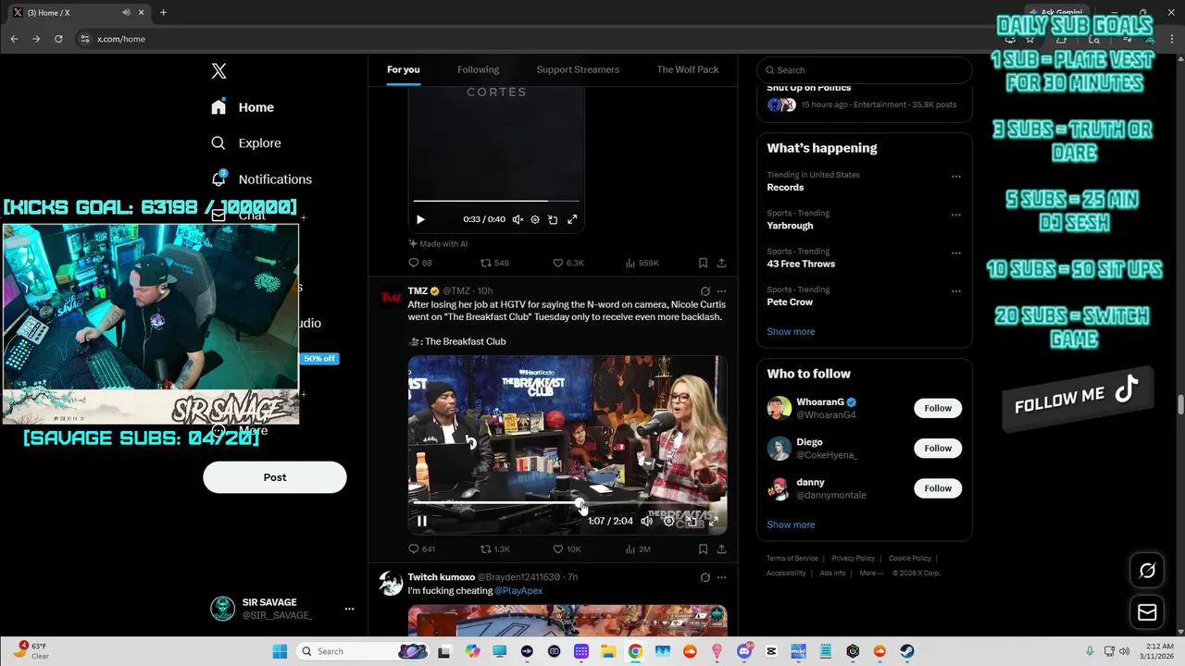Open more options for the Pete Crow trend
The width and height of the screenshot is (1185, 666).
[x=956, y=291]
